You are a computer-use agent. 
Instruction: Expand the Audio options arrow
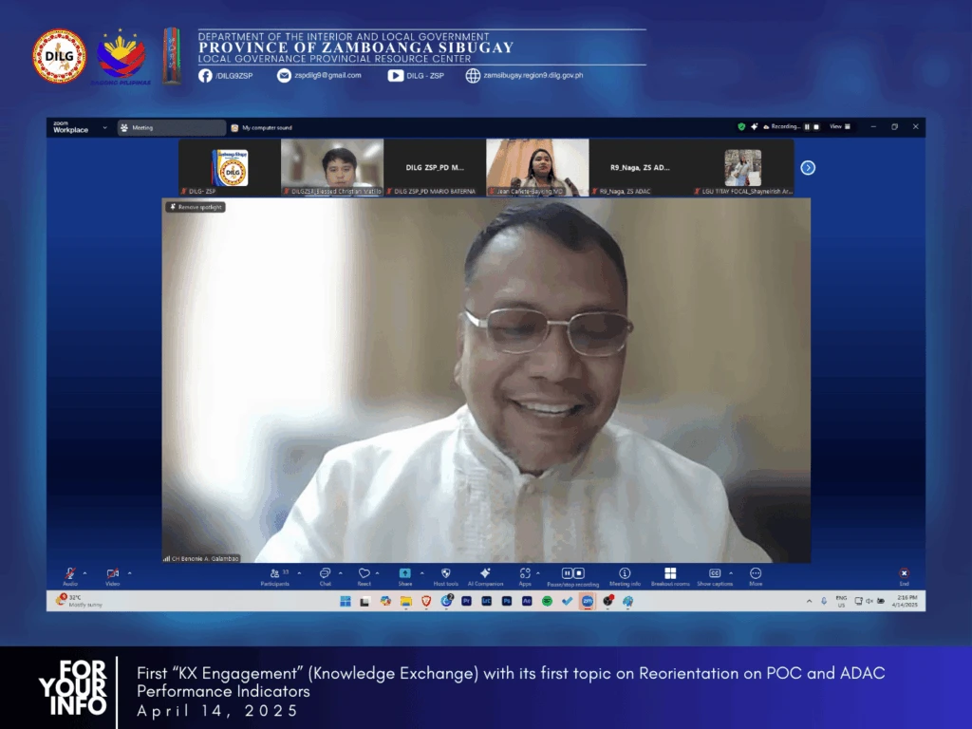pyautogui.click(x=84, y=572)
